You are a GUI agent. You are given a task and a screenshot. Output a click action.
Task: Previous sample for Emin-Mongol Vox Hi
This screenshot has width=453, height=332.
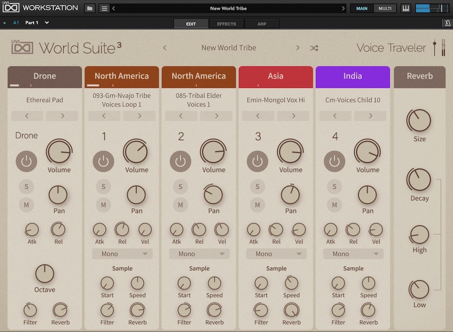(258, 116)
